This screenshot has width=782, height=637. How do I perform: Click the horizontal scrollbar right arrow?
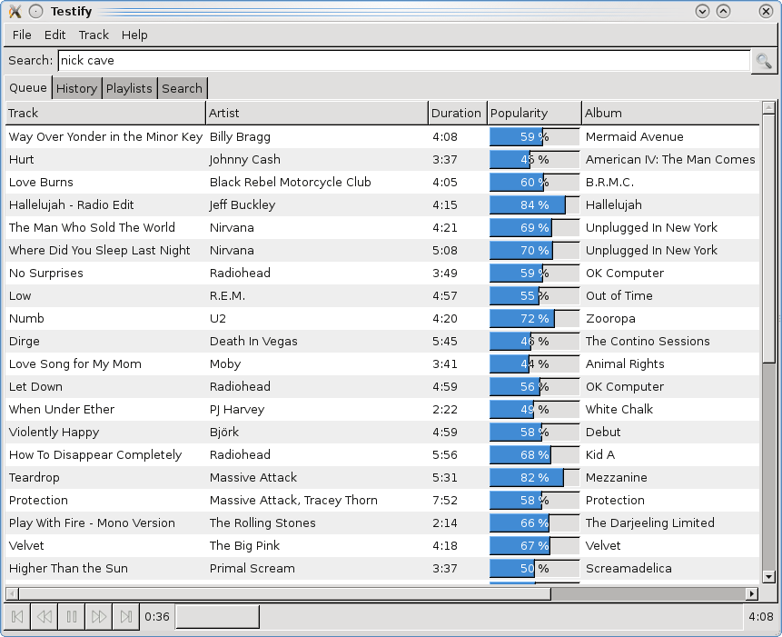tap(751, 593)
